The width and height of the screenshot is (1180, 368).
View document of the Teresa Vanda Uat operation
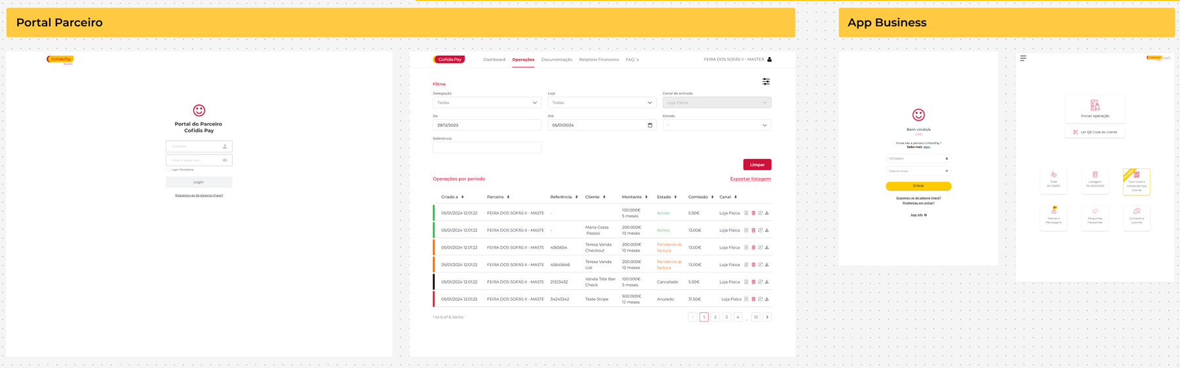[746, 265]
